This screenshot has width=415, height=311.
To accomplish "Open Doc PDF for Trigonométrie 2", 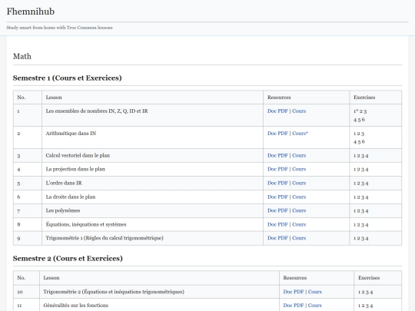I will click(x=294, y=292).
